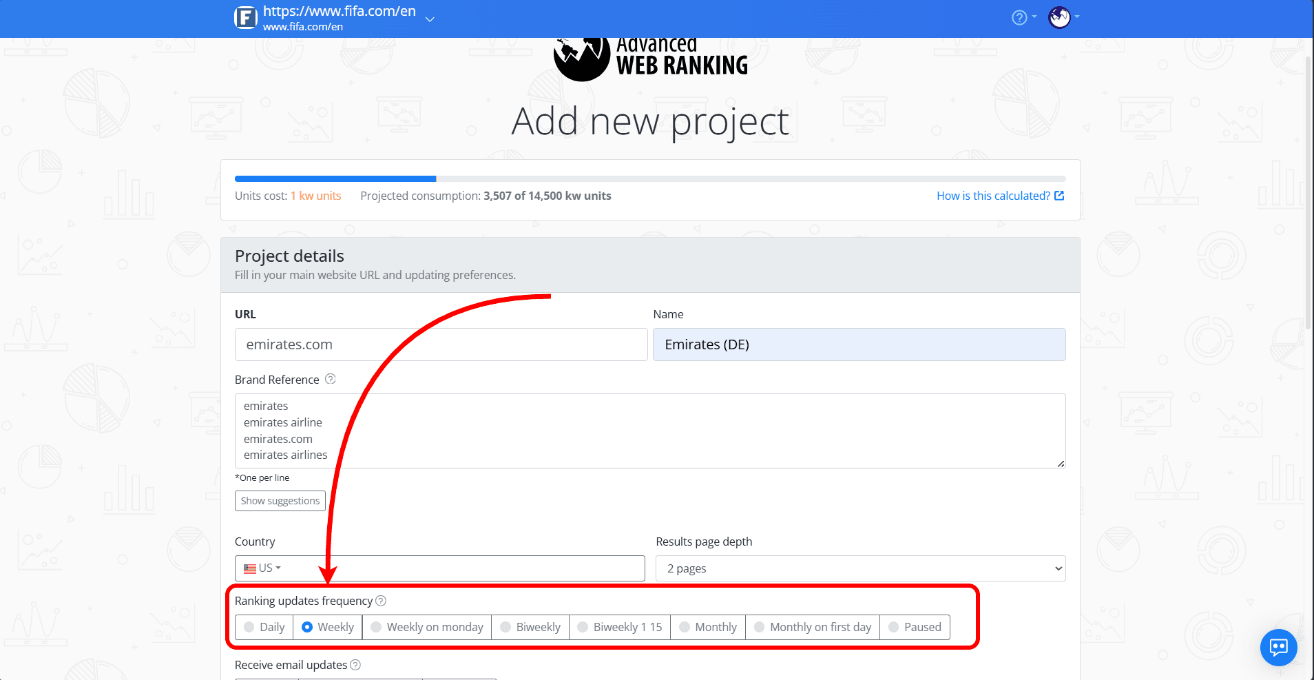Click the 'emirates airlines' brand line

coord(286,455)
